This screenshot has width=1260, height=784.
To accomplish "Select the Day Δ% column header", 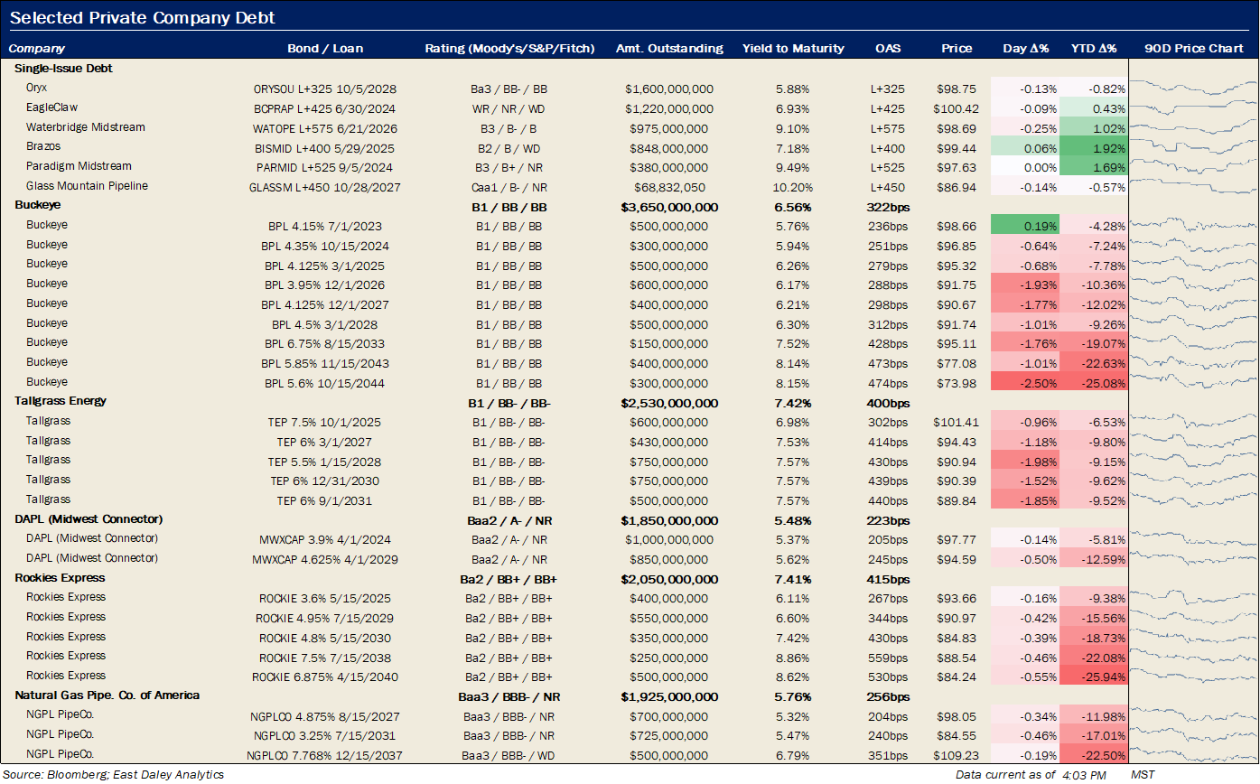I will [x=1026, y=49].
